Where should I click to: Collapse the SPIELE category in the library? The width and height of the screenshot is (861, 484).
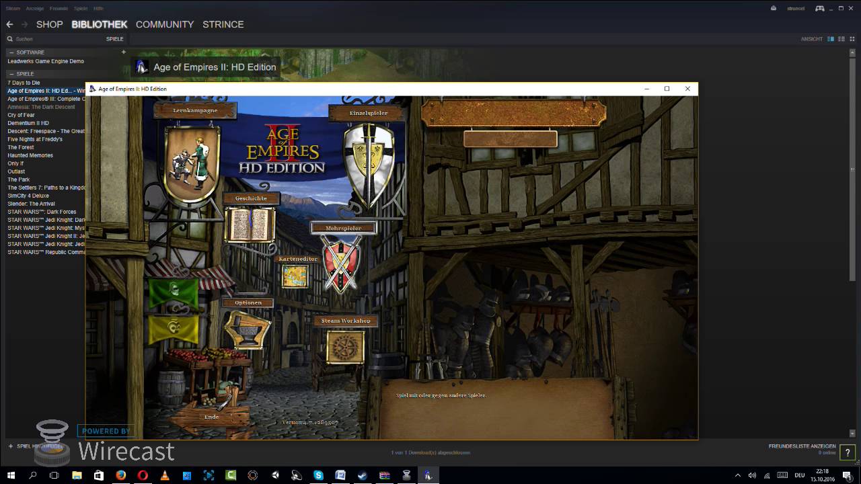coord(11,74)
